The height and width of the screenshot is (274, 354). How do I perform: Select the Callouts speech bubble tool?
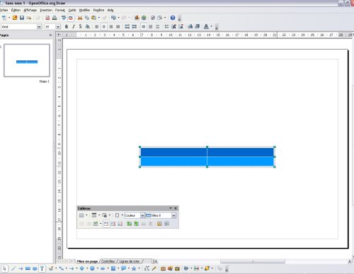pos(123,268)
